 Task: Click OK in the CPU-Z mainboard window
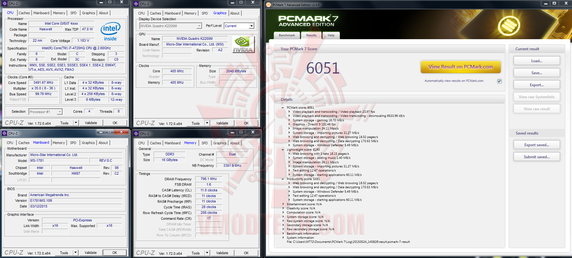tap(115, 253)
